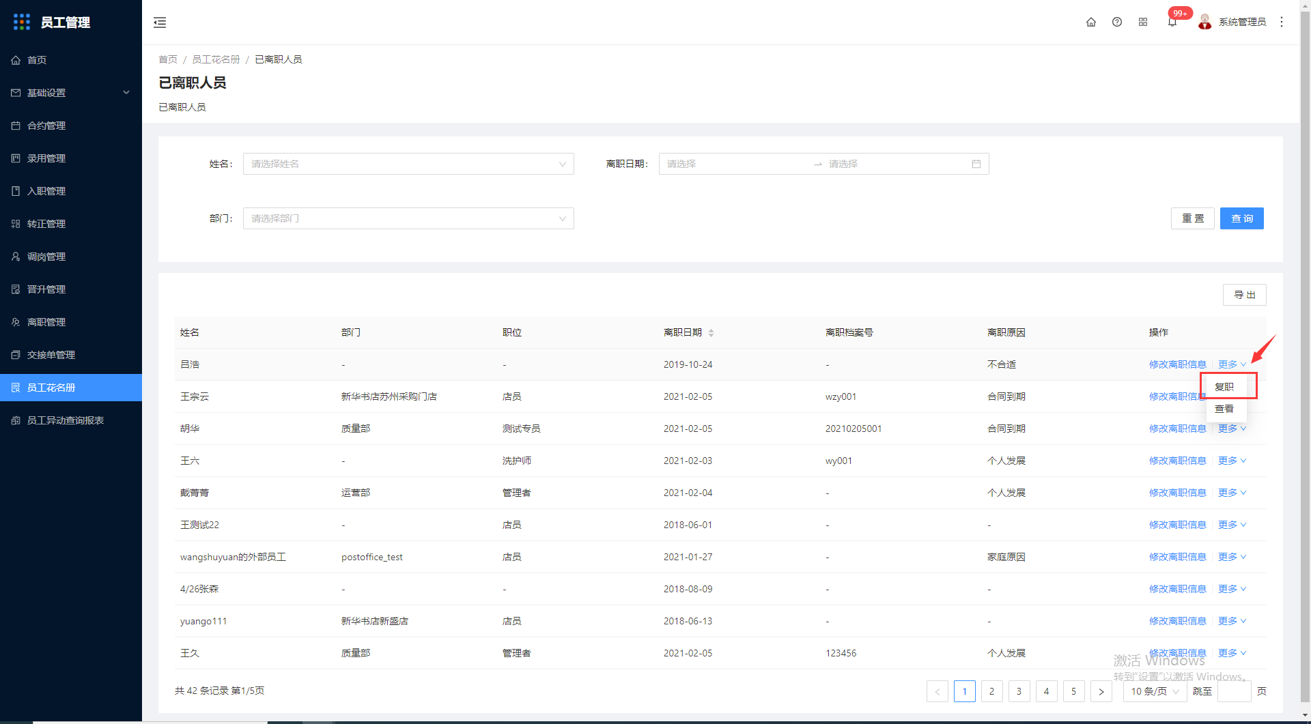Click the 转正管理 sidebar icon
The height and width of the screenshot is (724, 1311).
[x=16, y=224]
